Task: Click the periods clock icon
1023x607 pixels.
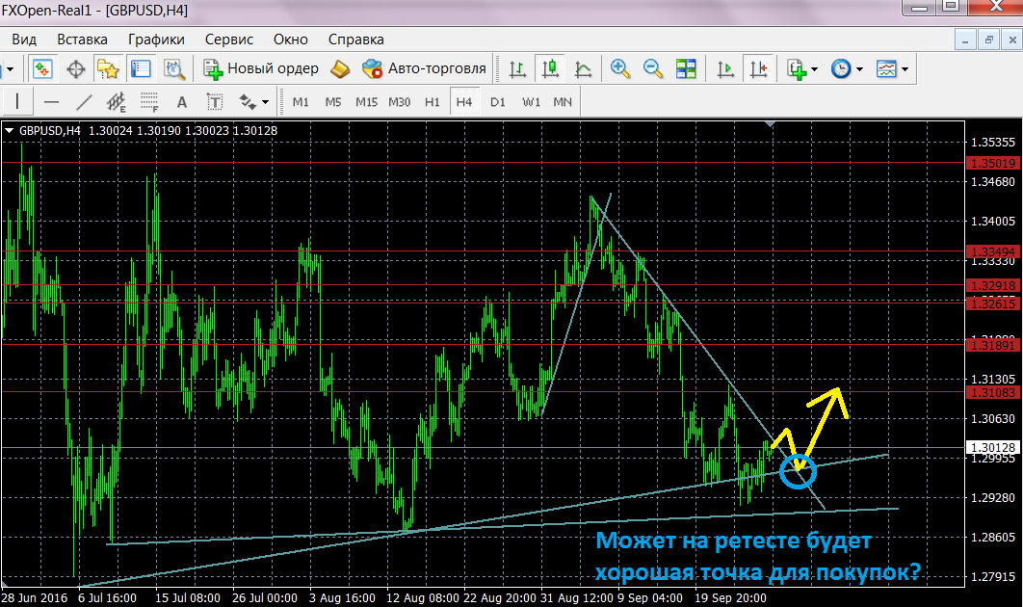Action: click(841, 68)
